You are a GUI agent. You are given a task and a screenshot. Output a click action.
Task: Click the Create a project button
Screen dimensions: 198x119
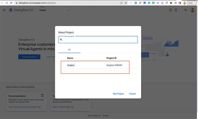click(29, 57)
